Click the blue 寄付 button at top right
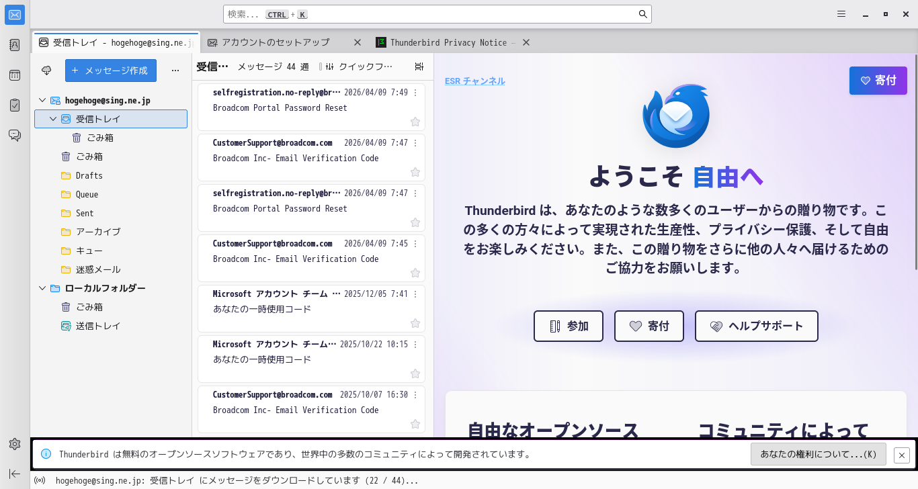Image resolution: width=918 pixels, height=489 pixels. 878,81
